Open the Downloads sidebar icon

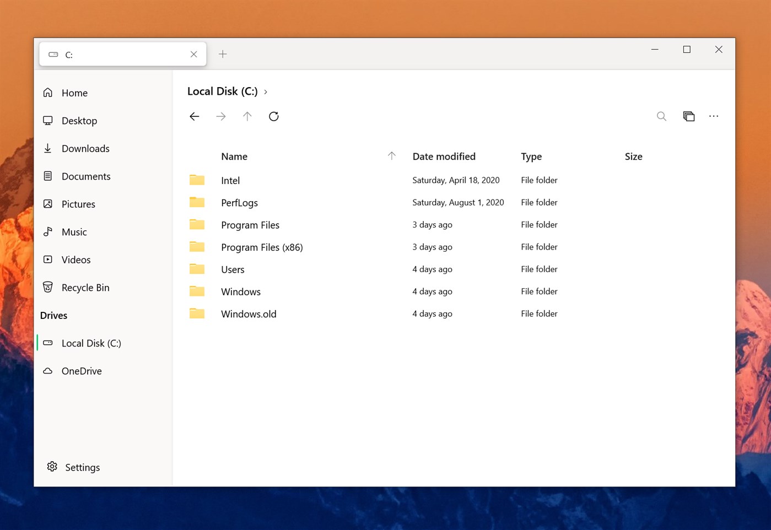pos(48,148)
